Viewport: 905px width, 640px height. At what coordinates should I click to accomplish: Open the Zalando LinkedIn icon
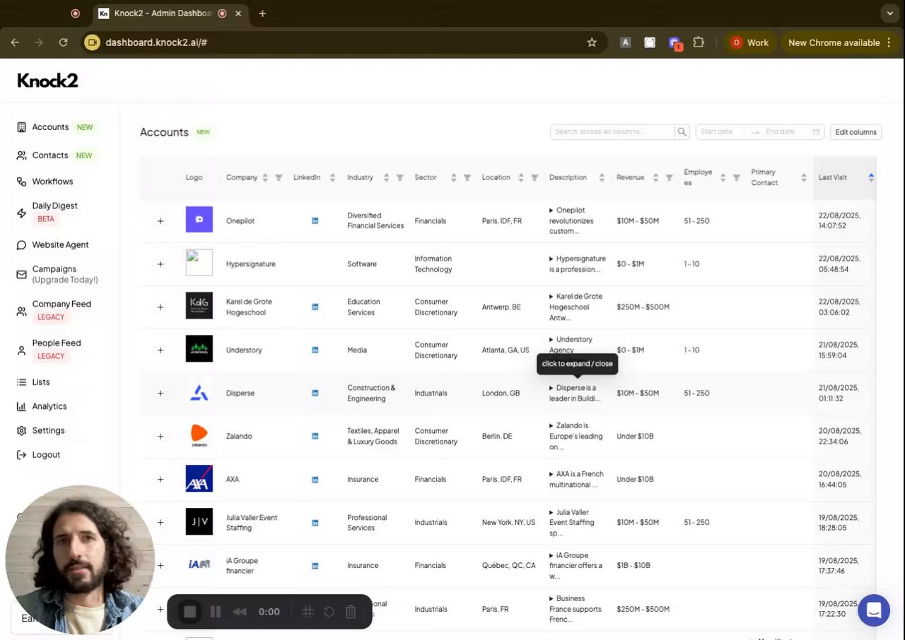[x=315, y=437]
